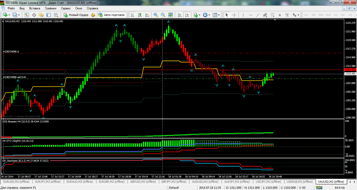Click the Новый Ордер button
This screenshot has width=357, height=190.
coord(76,15)
